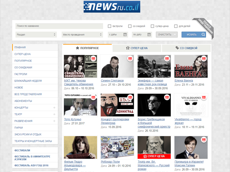
Task: Switch to the Популярное tab
Action: pos(87,48)
